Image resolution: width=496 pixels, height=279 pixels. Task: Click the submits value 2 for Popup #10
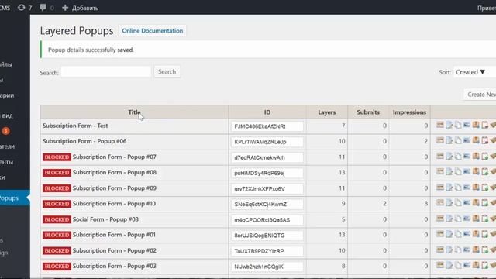click(x=384, y=203)
